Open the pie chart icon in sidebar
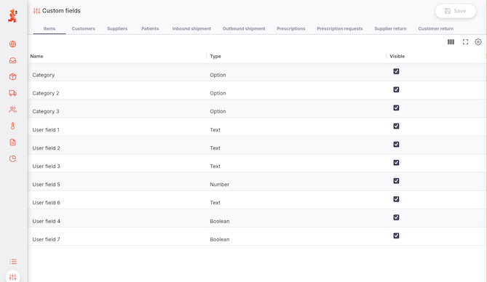Screen dimensions: 487x282 12,159
